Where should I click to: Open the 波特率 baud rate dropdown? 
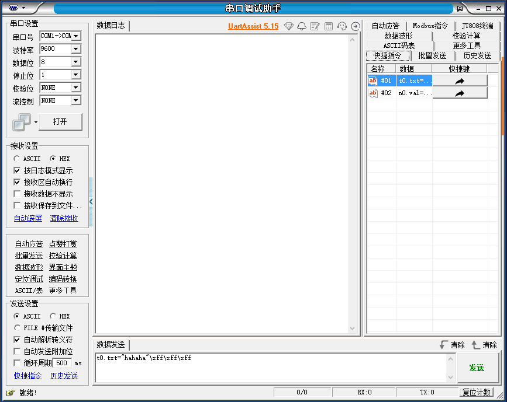(77, 48)
